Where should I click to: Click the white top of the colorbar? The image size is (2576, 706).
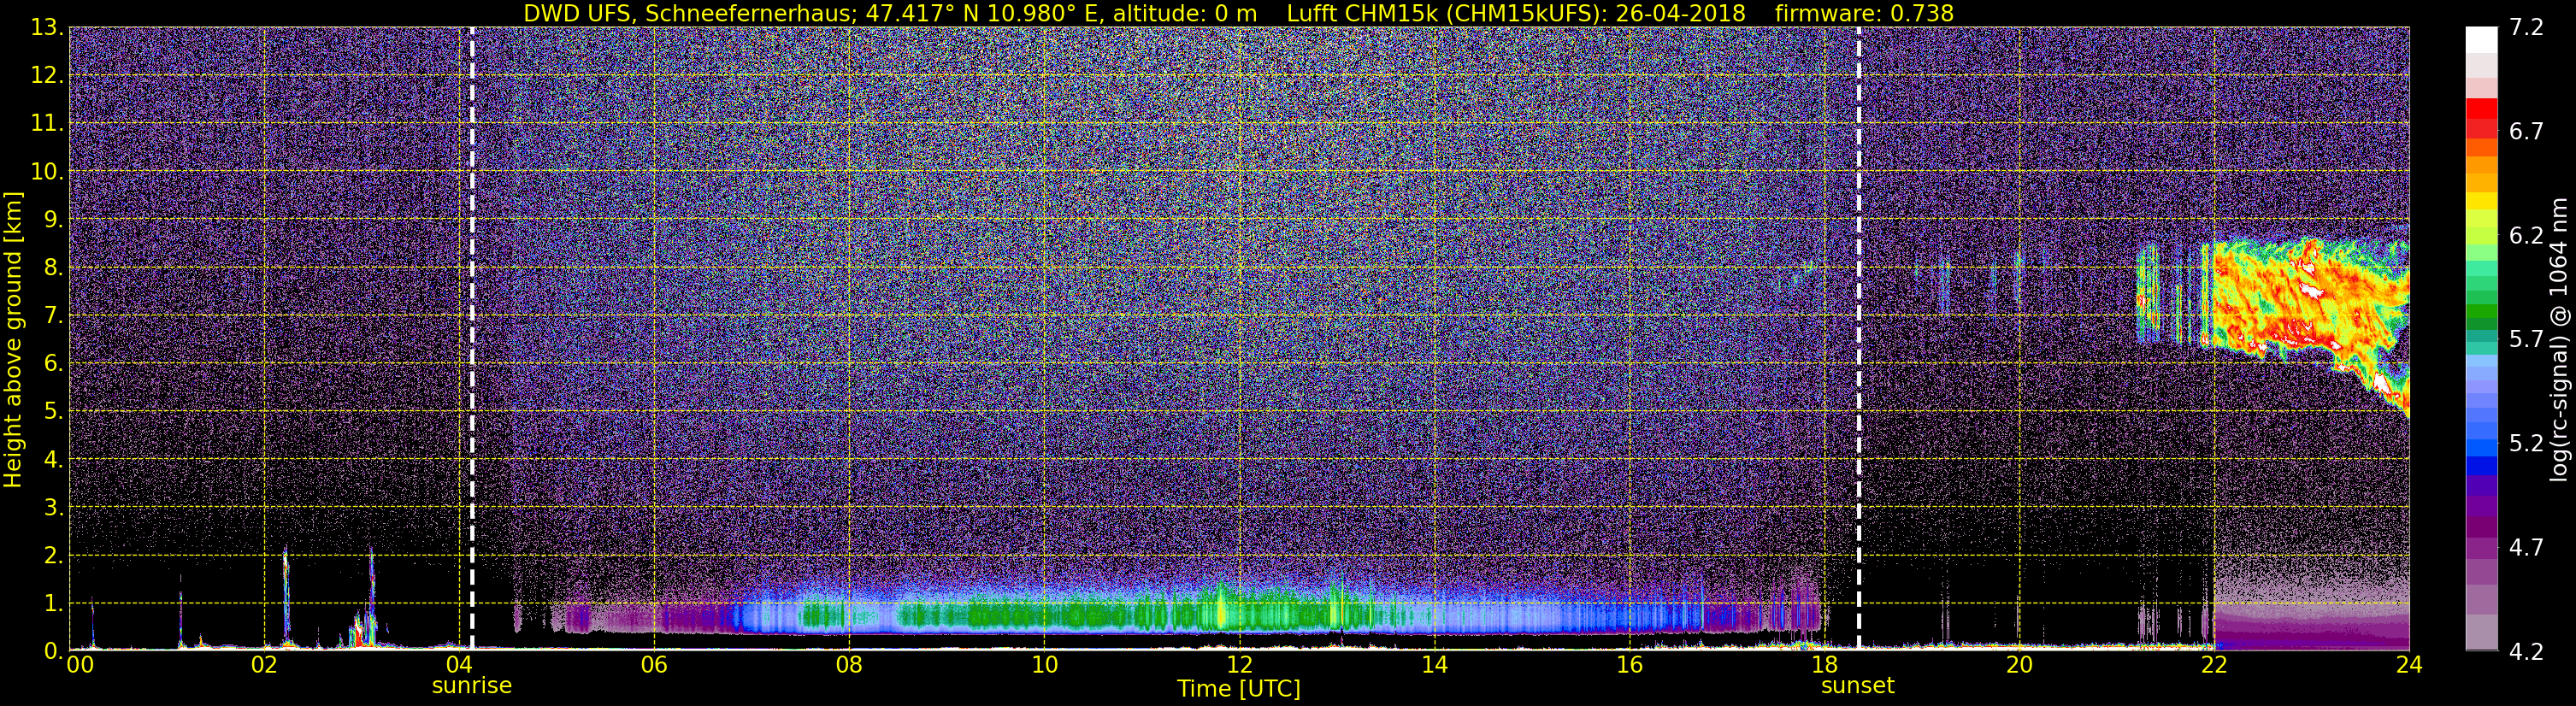[2481, 40]
